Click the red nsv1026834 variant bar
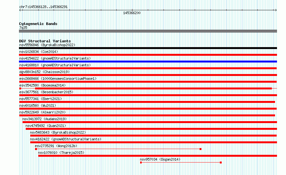The height and width of the screenshot is (175, 286). click(x=148, y=55)
